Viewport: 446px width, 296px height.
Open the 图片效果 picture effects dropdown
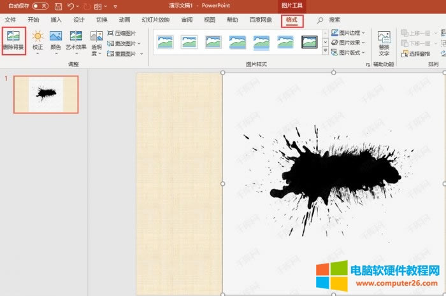[349, 43]
